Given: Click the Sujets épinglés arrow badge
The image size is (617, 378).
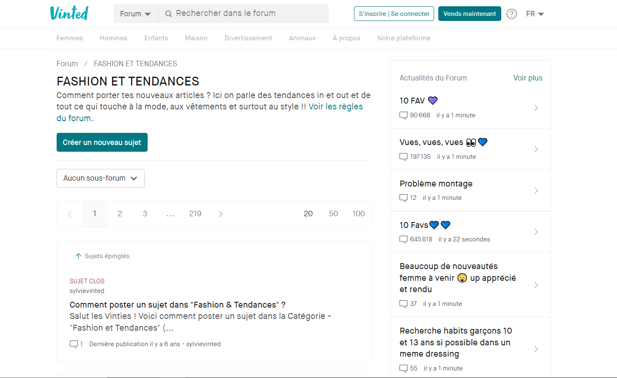Looking at the screenshot, I should coord(102,256).
